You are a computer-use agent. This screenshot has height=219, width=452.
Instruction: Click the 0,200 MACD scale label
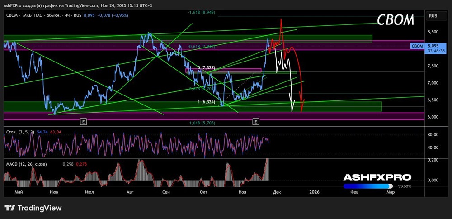coord(433,160)
